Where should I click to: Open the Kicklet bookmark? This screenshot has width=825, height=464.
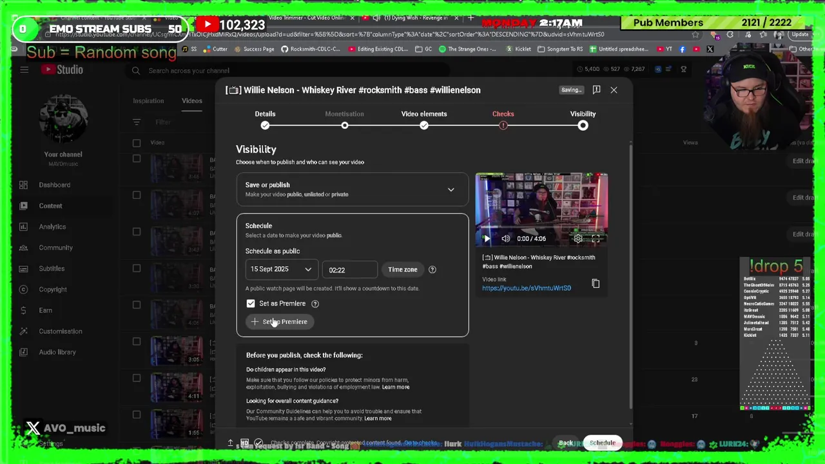point(518,49)
